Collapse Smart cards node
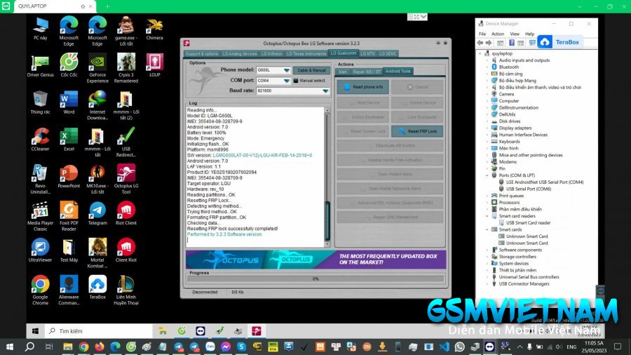Viewport: 631px width, 355px height. (x=487, y=230)
